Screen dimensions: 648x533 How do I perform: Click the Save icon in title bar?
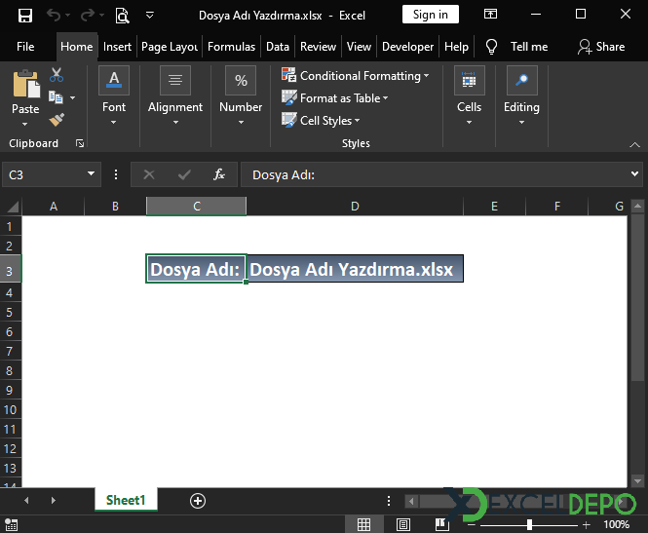point(24,16)
